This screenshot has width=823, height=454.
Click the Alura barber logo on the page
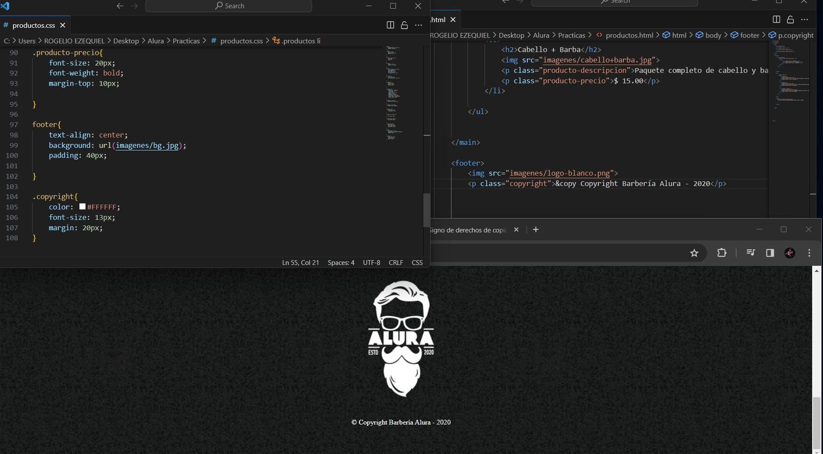tap(401, 339)
